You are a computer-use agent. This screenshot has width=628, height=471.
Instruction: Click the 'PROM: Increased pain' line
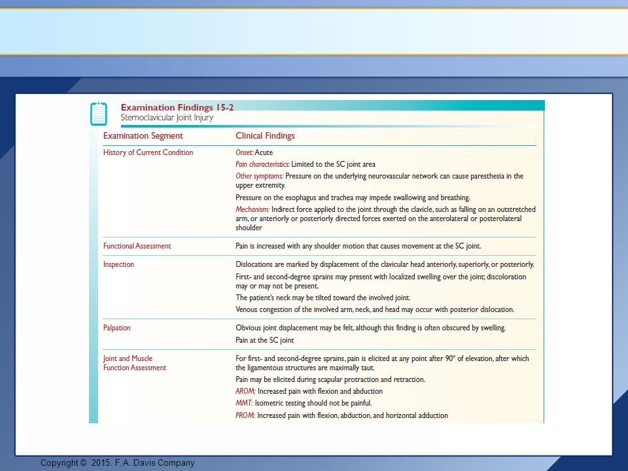coord(341,415)
